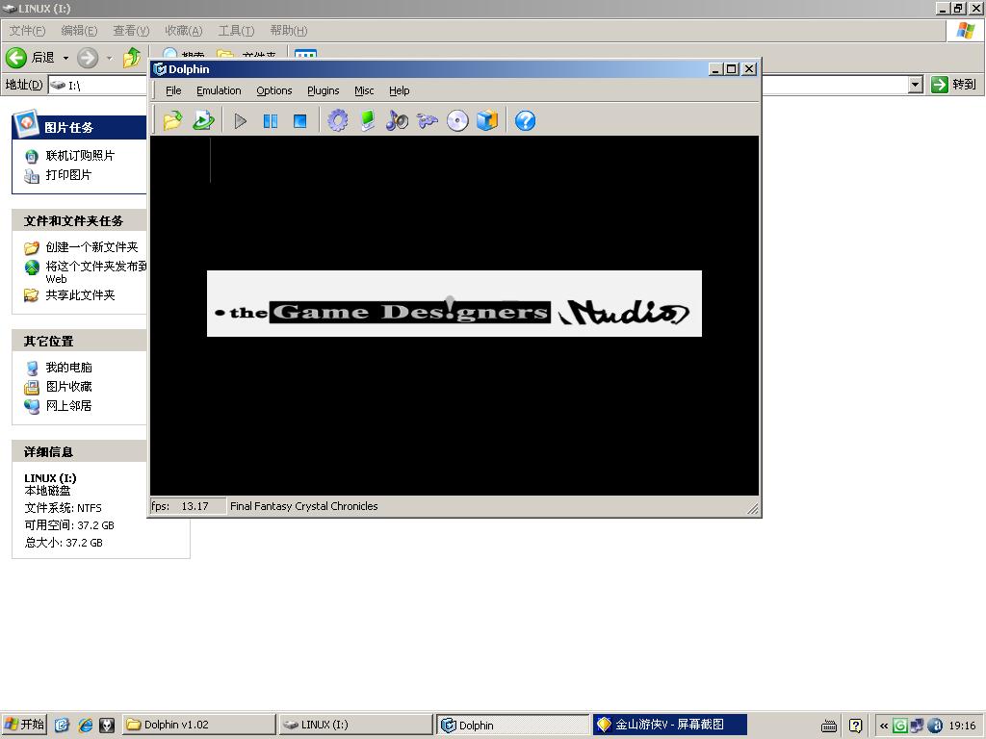986x739 pixels.
Task: Click the Refresh game list icon in Dolphin toolbar
Action: 203,120
